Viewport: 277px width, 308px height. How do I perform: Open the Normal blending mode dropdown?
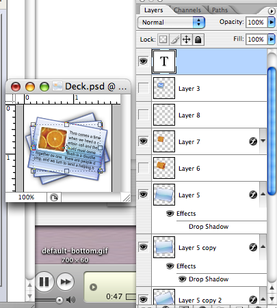[171, 23]
